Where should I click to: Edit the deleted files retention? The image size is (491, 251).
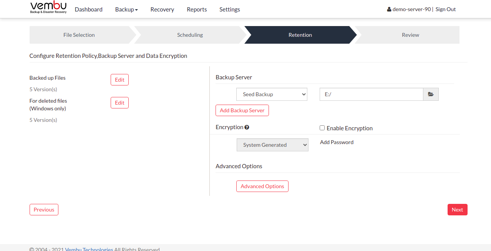pos(119,103)
